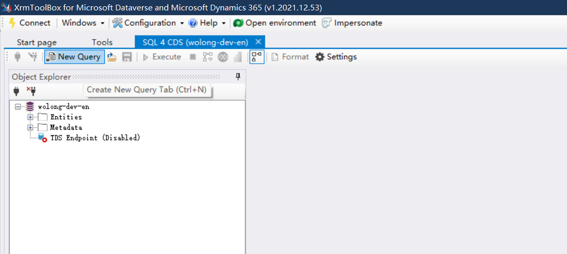Screen dimensions: 567x254
Task: Click the estimated execution plan icon
Action: pyautogui.click(x=207, y=57)
